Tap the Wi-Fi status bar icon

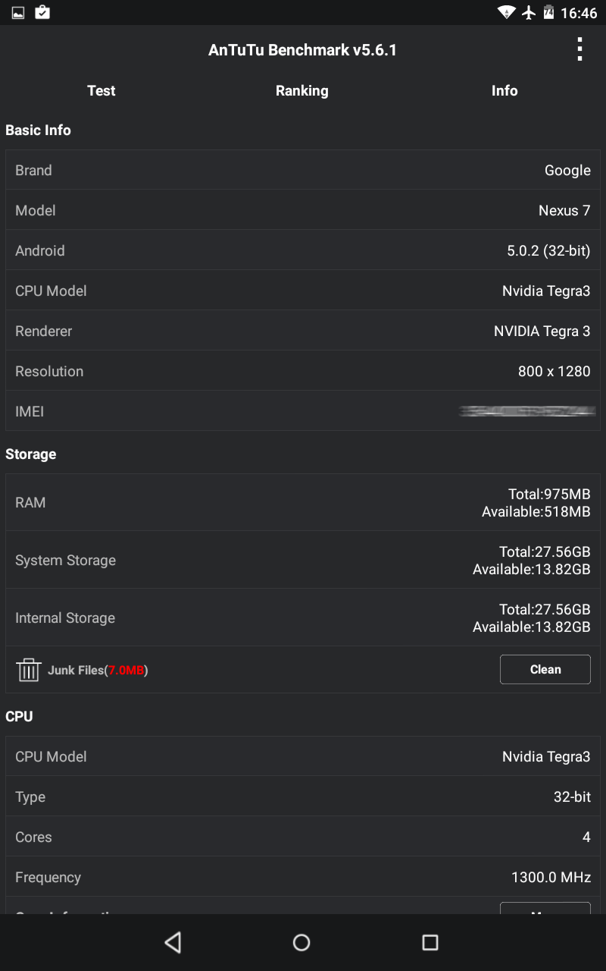tap(506, 13)
